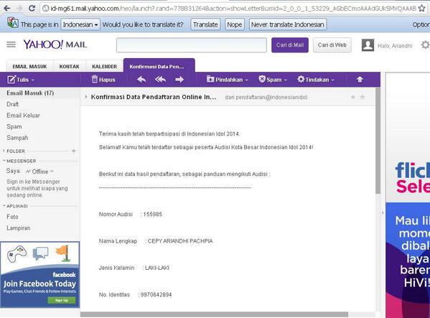
Task: Click audition number 155985
Action: 152,214
